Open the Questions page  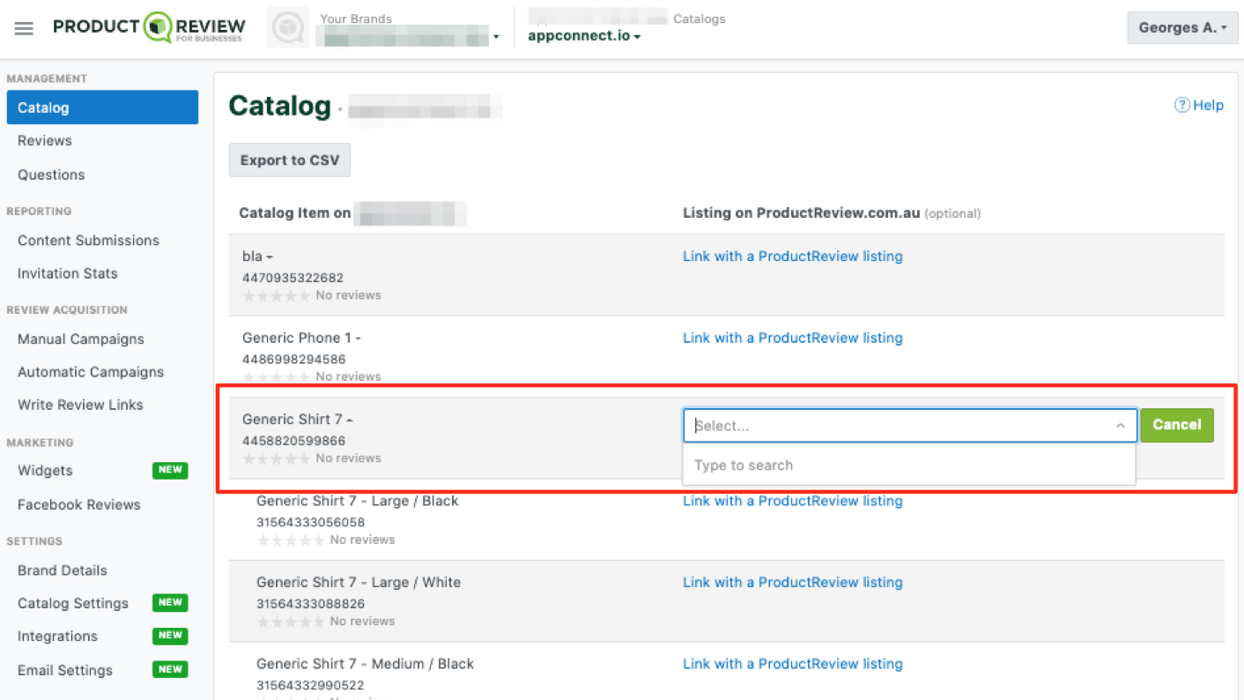[51, 175]
